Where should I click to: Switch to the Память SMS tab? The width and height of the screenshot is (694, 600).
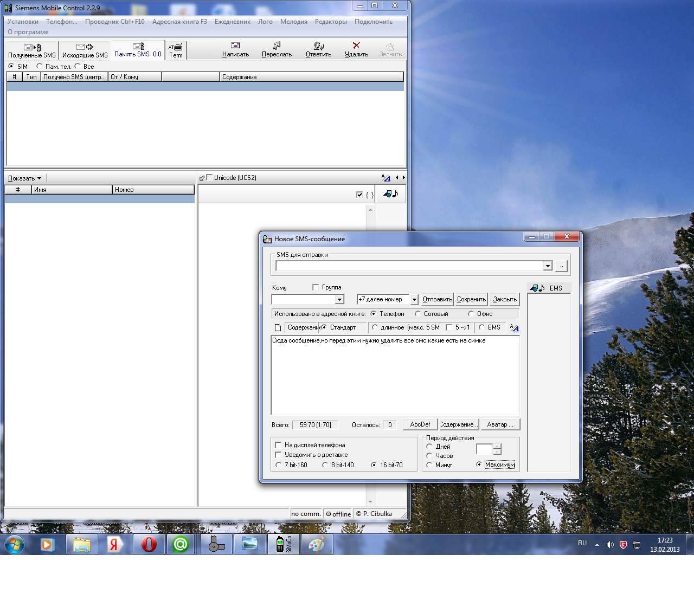[138, 50]
